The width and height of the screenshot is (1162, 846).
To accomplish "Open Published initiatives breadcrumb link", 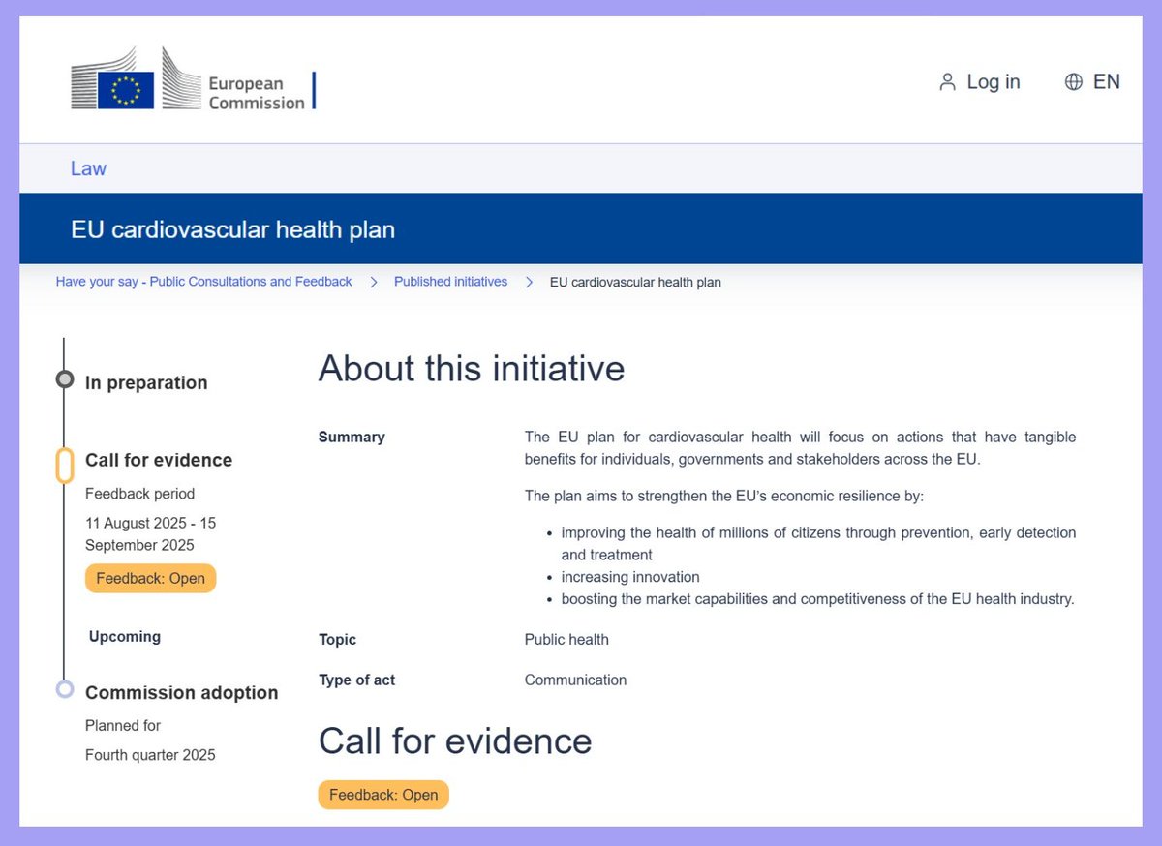I will coord(450,282).
